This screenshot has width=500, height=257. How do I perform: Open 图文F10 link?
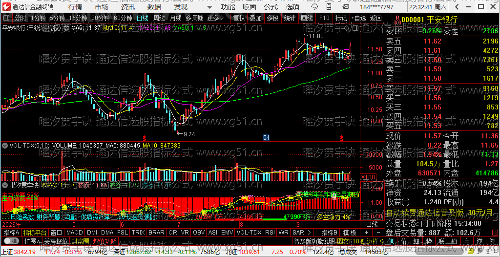[348, 241]
